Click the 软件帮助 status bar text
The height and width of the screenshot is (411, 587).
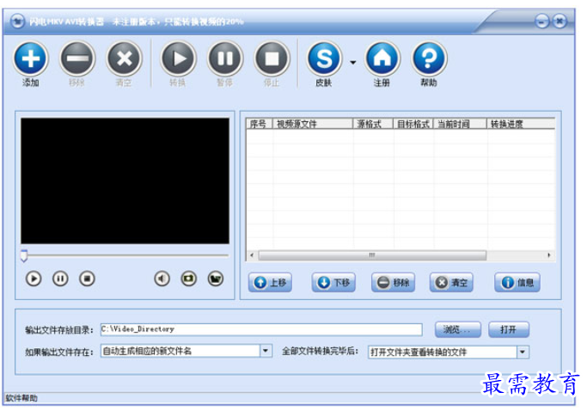(x=21, y=398)
